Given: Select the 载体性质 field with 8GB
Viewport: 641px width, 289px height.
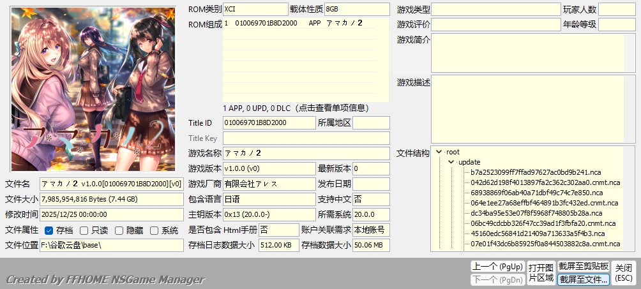Looking at the screenshot, I should point(357,9).
